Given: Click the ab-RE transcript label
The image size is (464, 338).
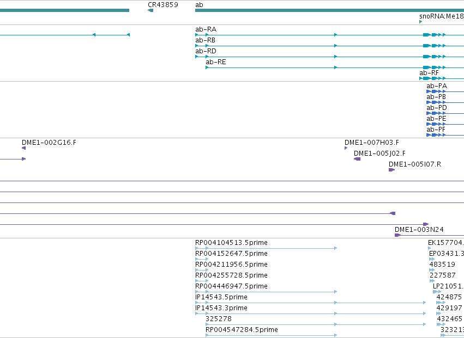Looking at the screenshot, I should 216,62.
